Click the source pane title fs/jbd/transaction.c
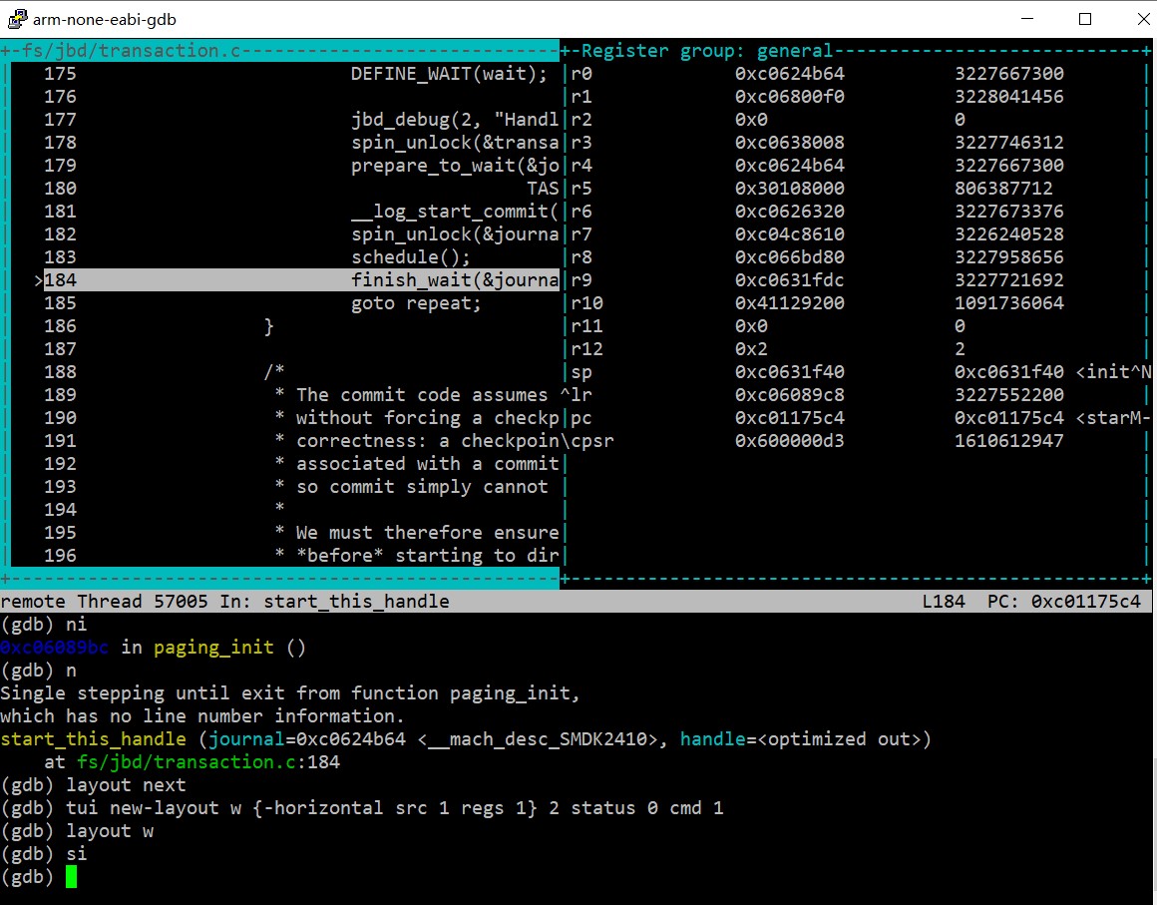The image size is (1157, 905). 132,50
